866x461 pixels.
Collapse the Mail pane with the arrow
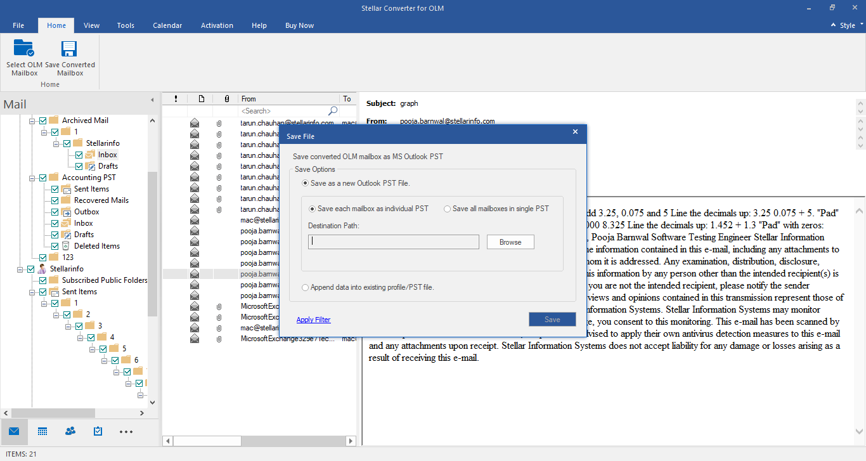click(x=152, y=100)
